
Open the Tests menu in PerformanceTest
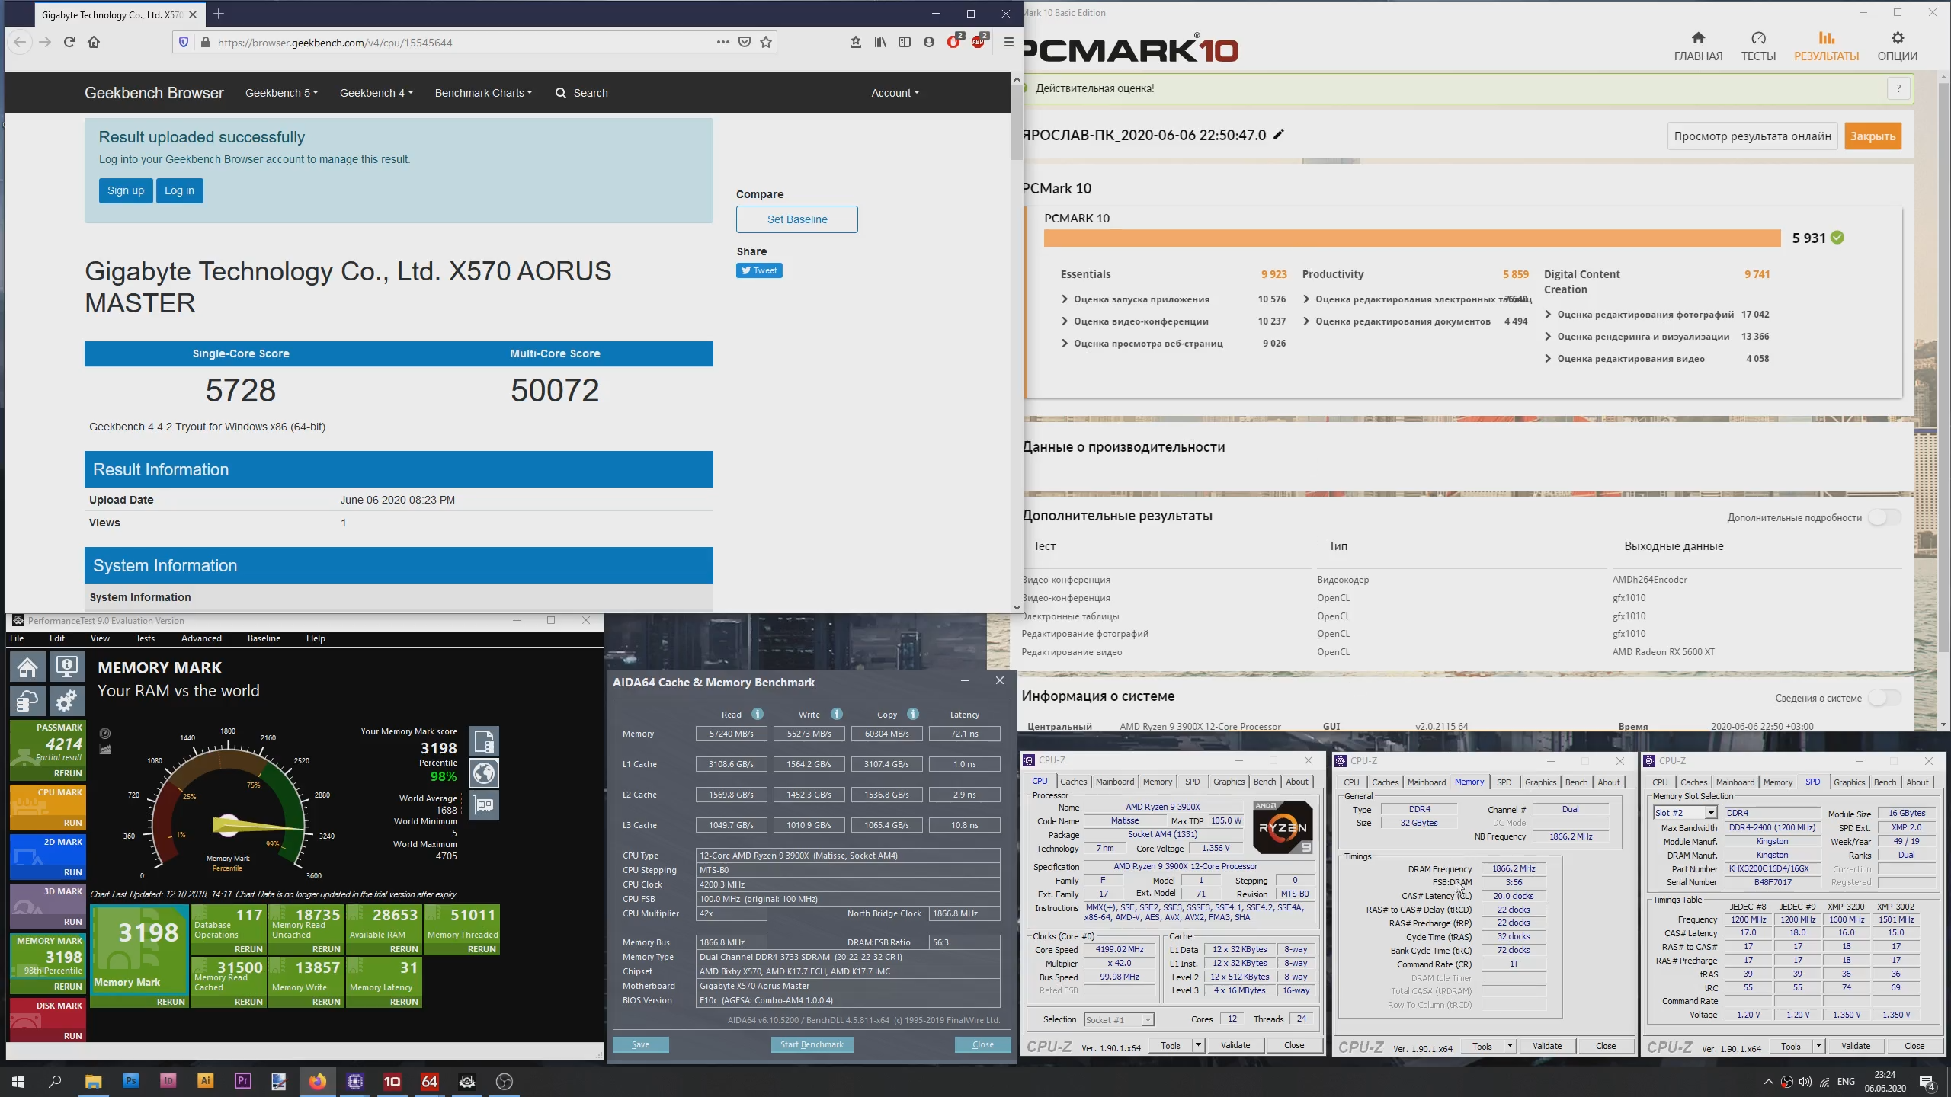coord(145,638)
